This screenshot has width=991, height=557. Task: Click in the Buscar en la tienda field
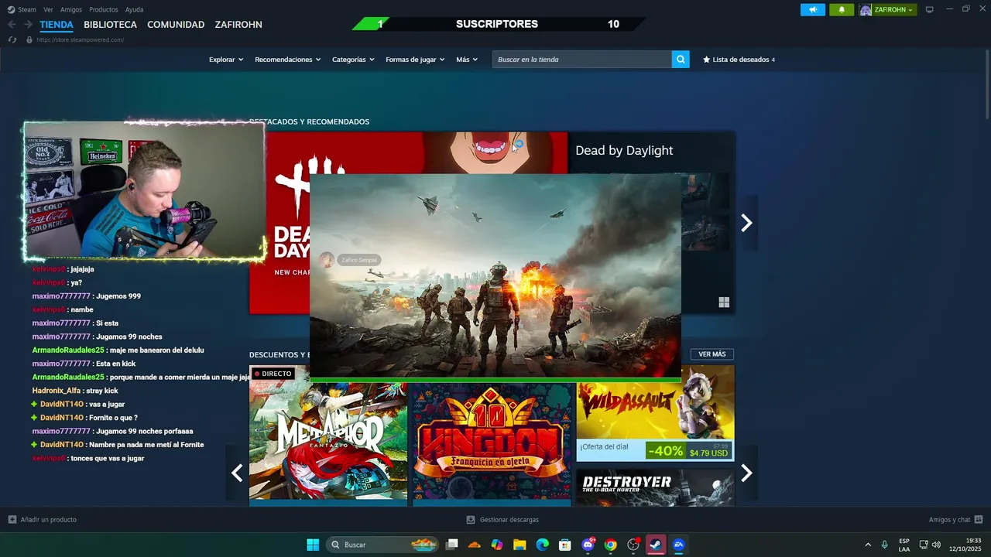(582, 60)
